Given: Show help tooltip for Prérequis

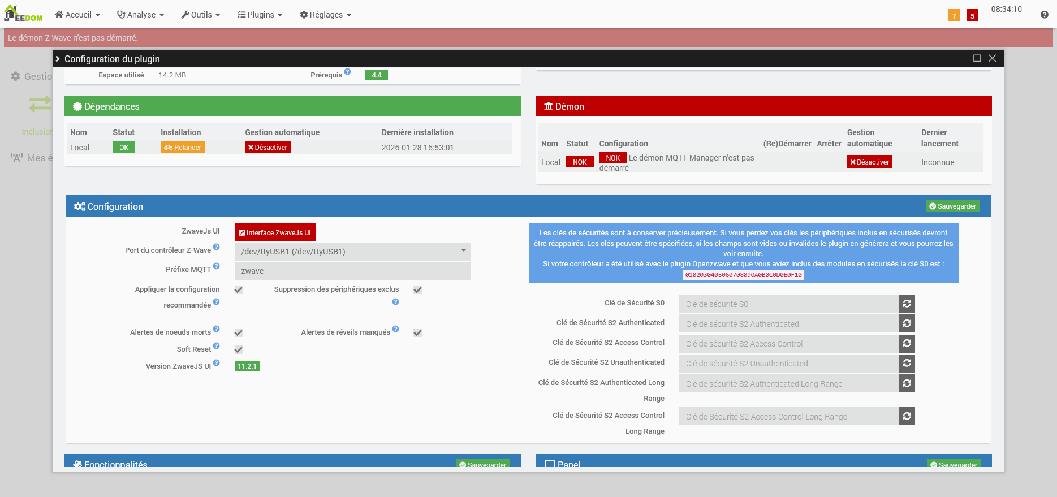Looking at the screenshot, I should coord(347,72).
